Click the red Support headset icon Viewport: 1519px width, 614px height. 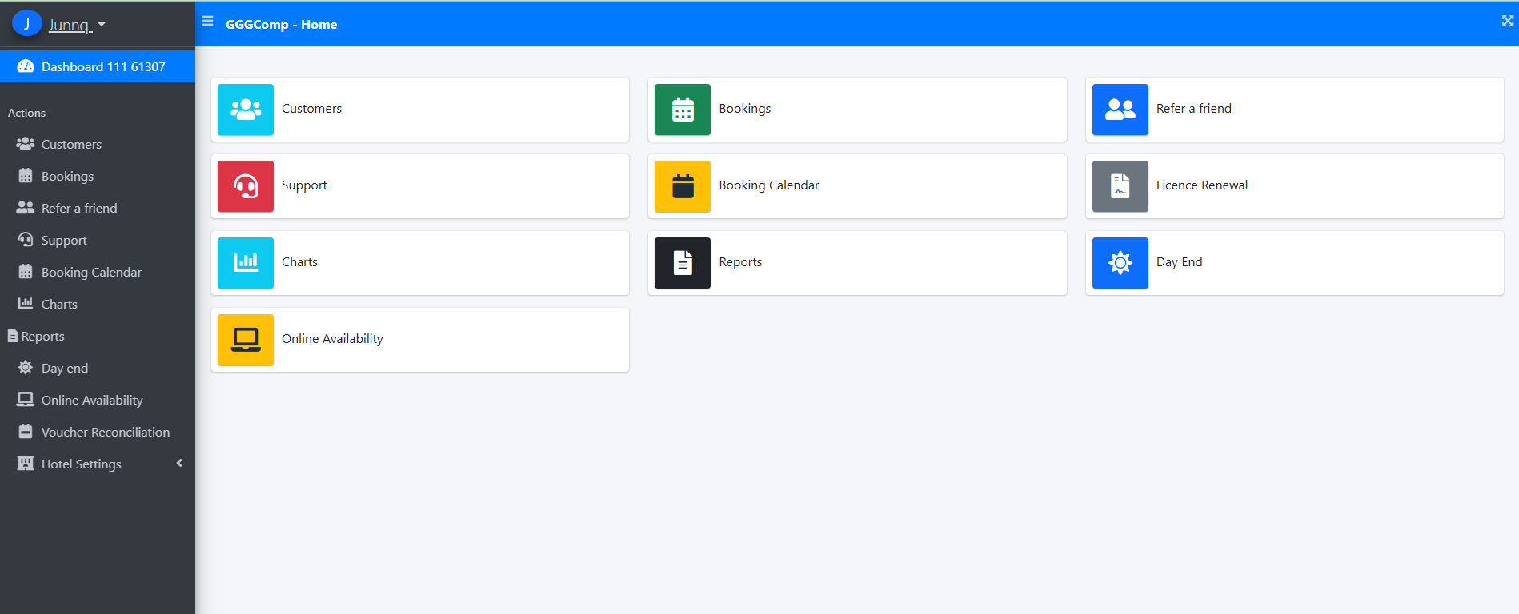click(x=245, y=186)
